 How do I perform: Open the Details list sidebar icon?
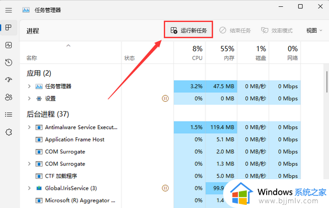click(x=8, y=114)
